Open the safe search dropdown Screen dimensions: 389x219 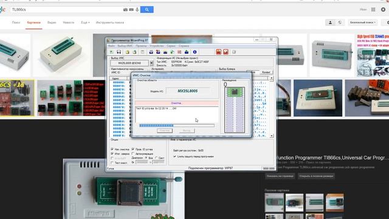[363, 23]
